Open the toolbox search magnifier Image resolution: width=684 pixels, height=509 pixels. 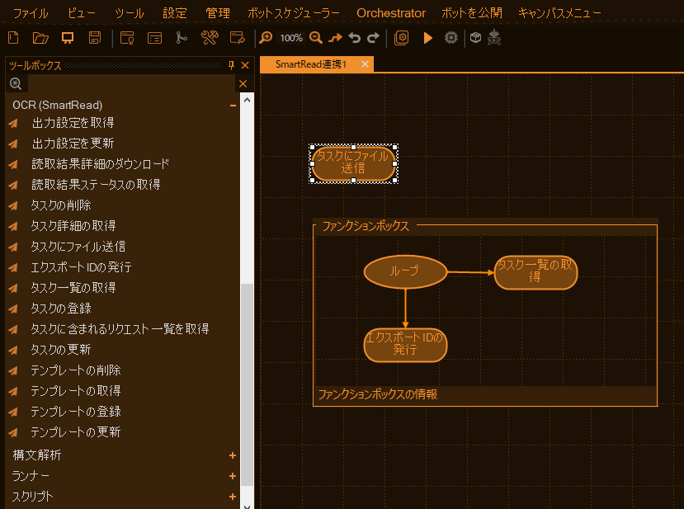pyautogui.click(x=16, y=83)
